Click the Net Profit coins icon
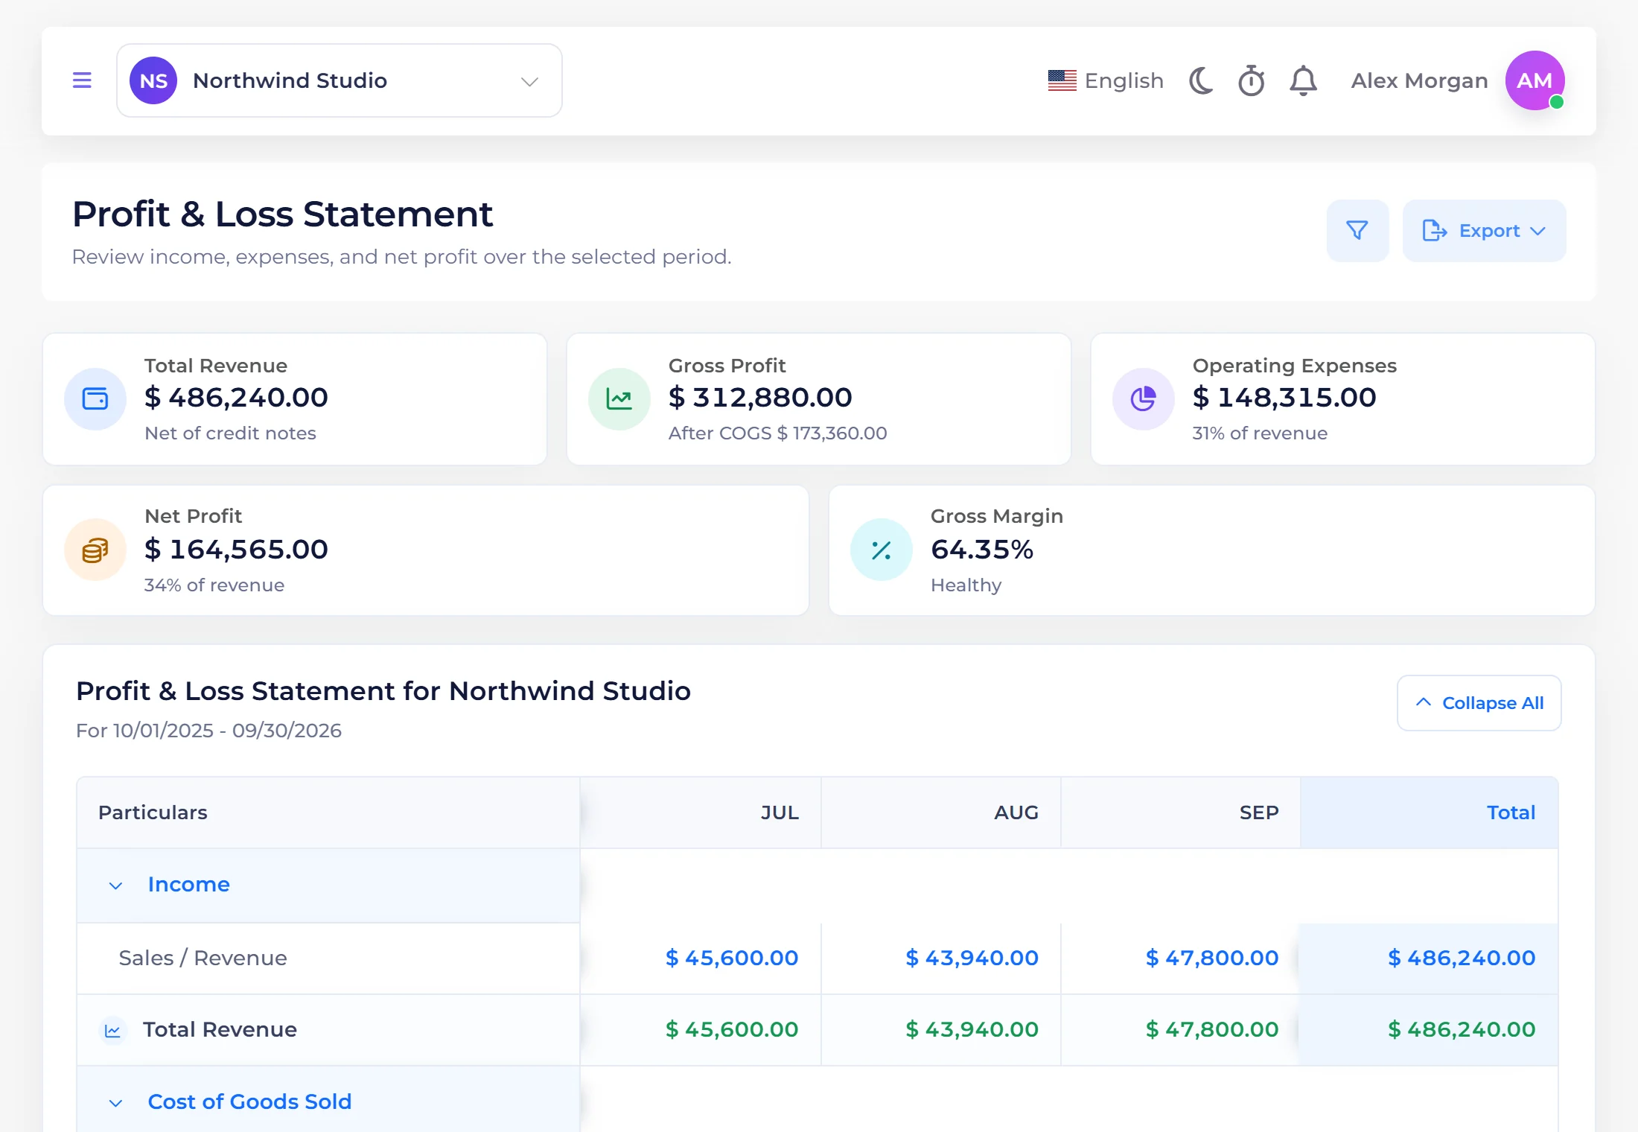Screen dimensions: 1638x1132 (x=95, y=550)
